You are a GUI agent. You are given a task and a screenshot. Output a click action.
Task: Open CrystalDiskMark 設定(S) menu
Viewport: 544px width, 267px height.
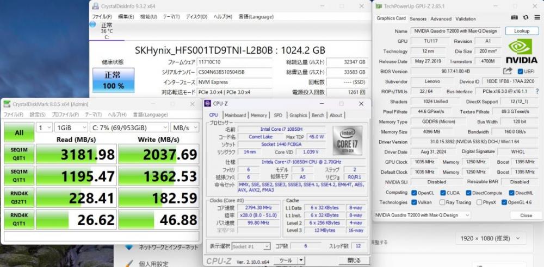[x=38, y=115]
